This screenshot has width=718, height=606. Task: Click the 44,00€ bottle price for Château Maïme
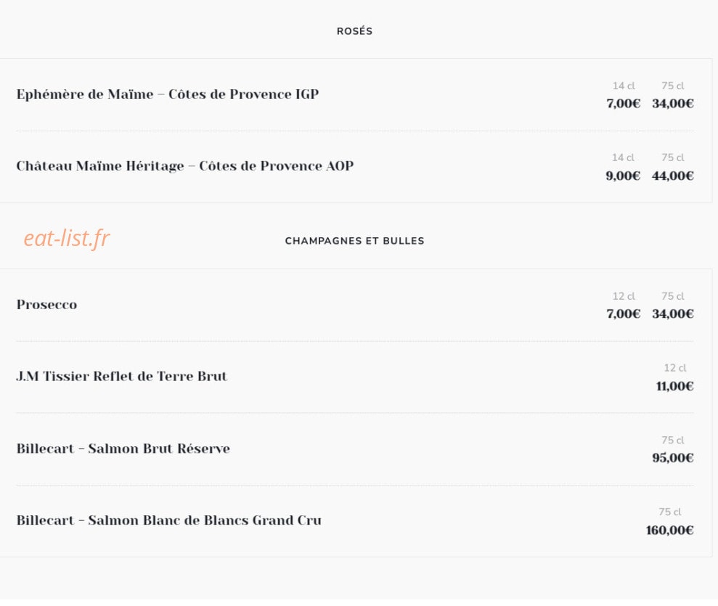[x=673, y=176]
